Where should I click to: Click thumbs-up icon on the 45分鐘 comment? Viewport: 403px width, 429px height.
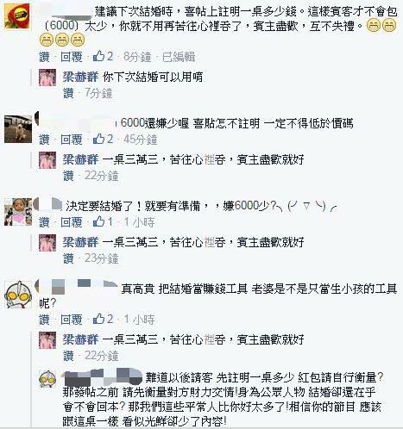click(98, 140)
